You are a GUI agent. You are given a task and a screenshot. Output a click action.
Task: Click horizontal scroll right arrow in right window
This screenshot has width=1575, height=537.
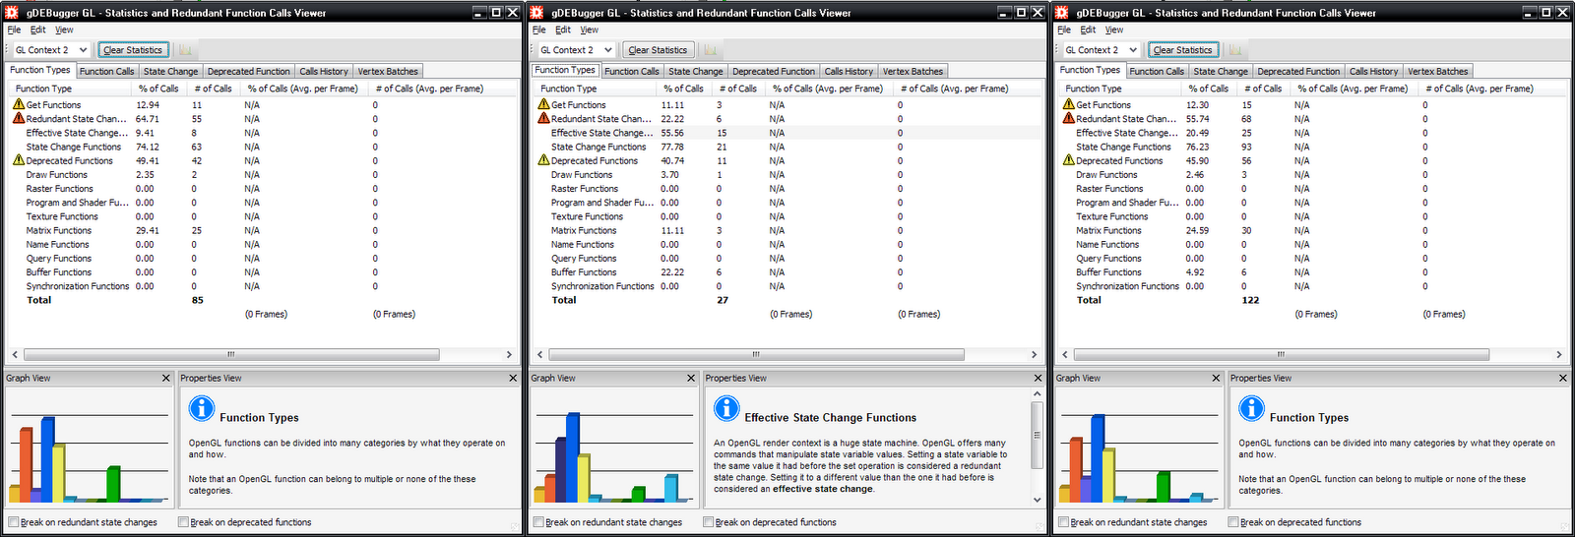point(1559,354)
